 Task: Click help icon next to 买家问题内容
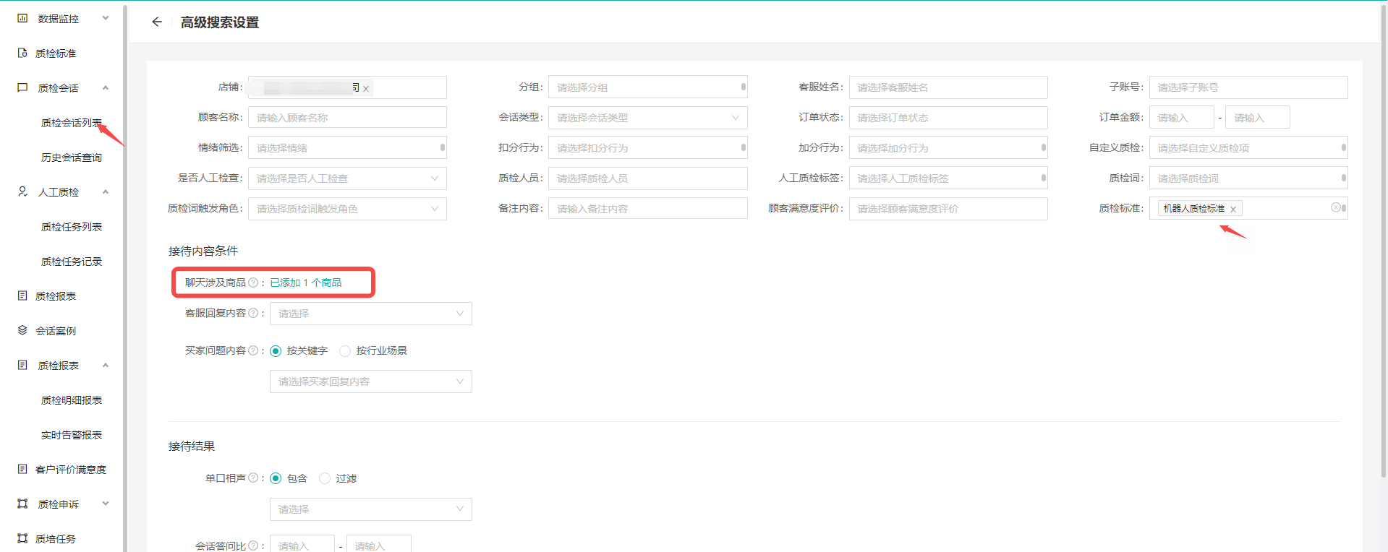253,350
